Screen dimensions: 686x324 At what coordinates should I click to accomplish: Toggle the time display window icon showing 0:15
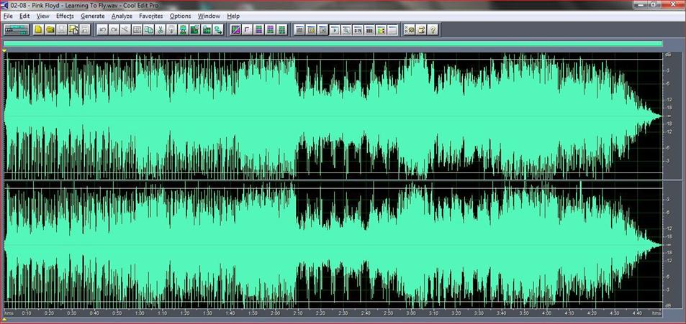pos(358,29)
